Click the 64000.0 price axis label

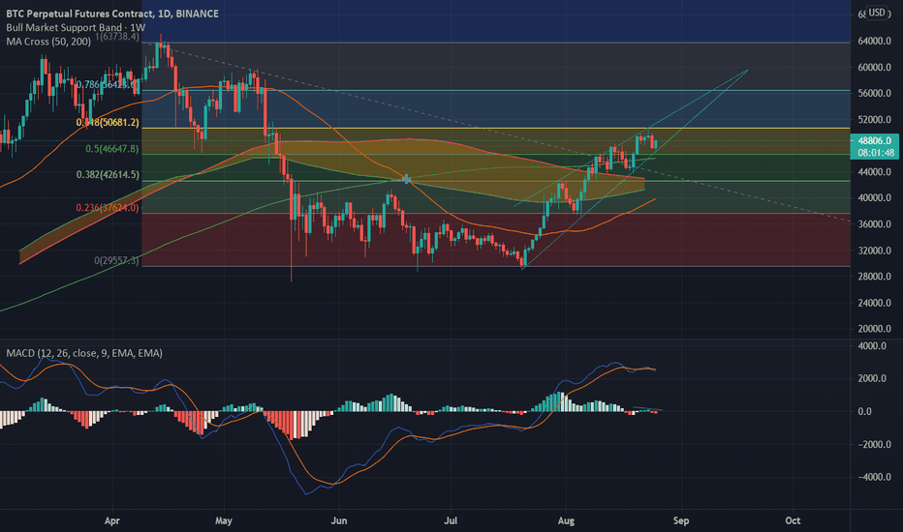coord(874,42)
